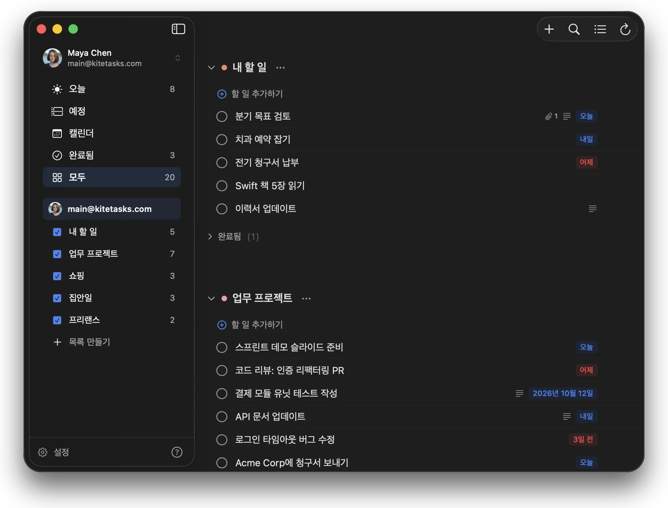Uncheck the 프리랜스 list checkbox
The height and width of the screenshot is (508, 668).
coord(57,320)
